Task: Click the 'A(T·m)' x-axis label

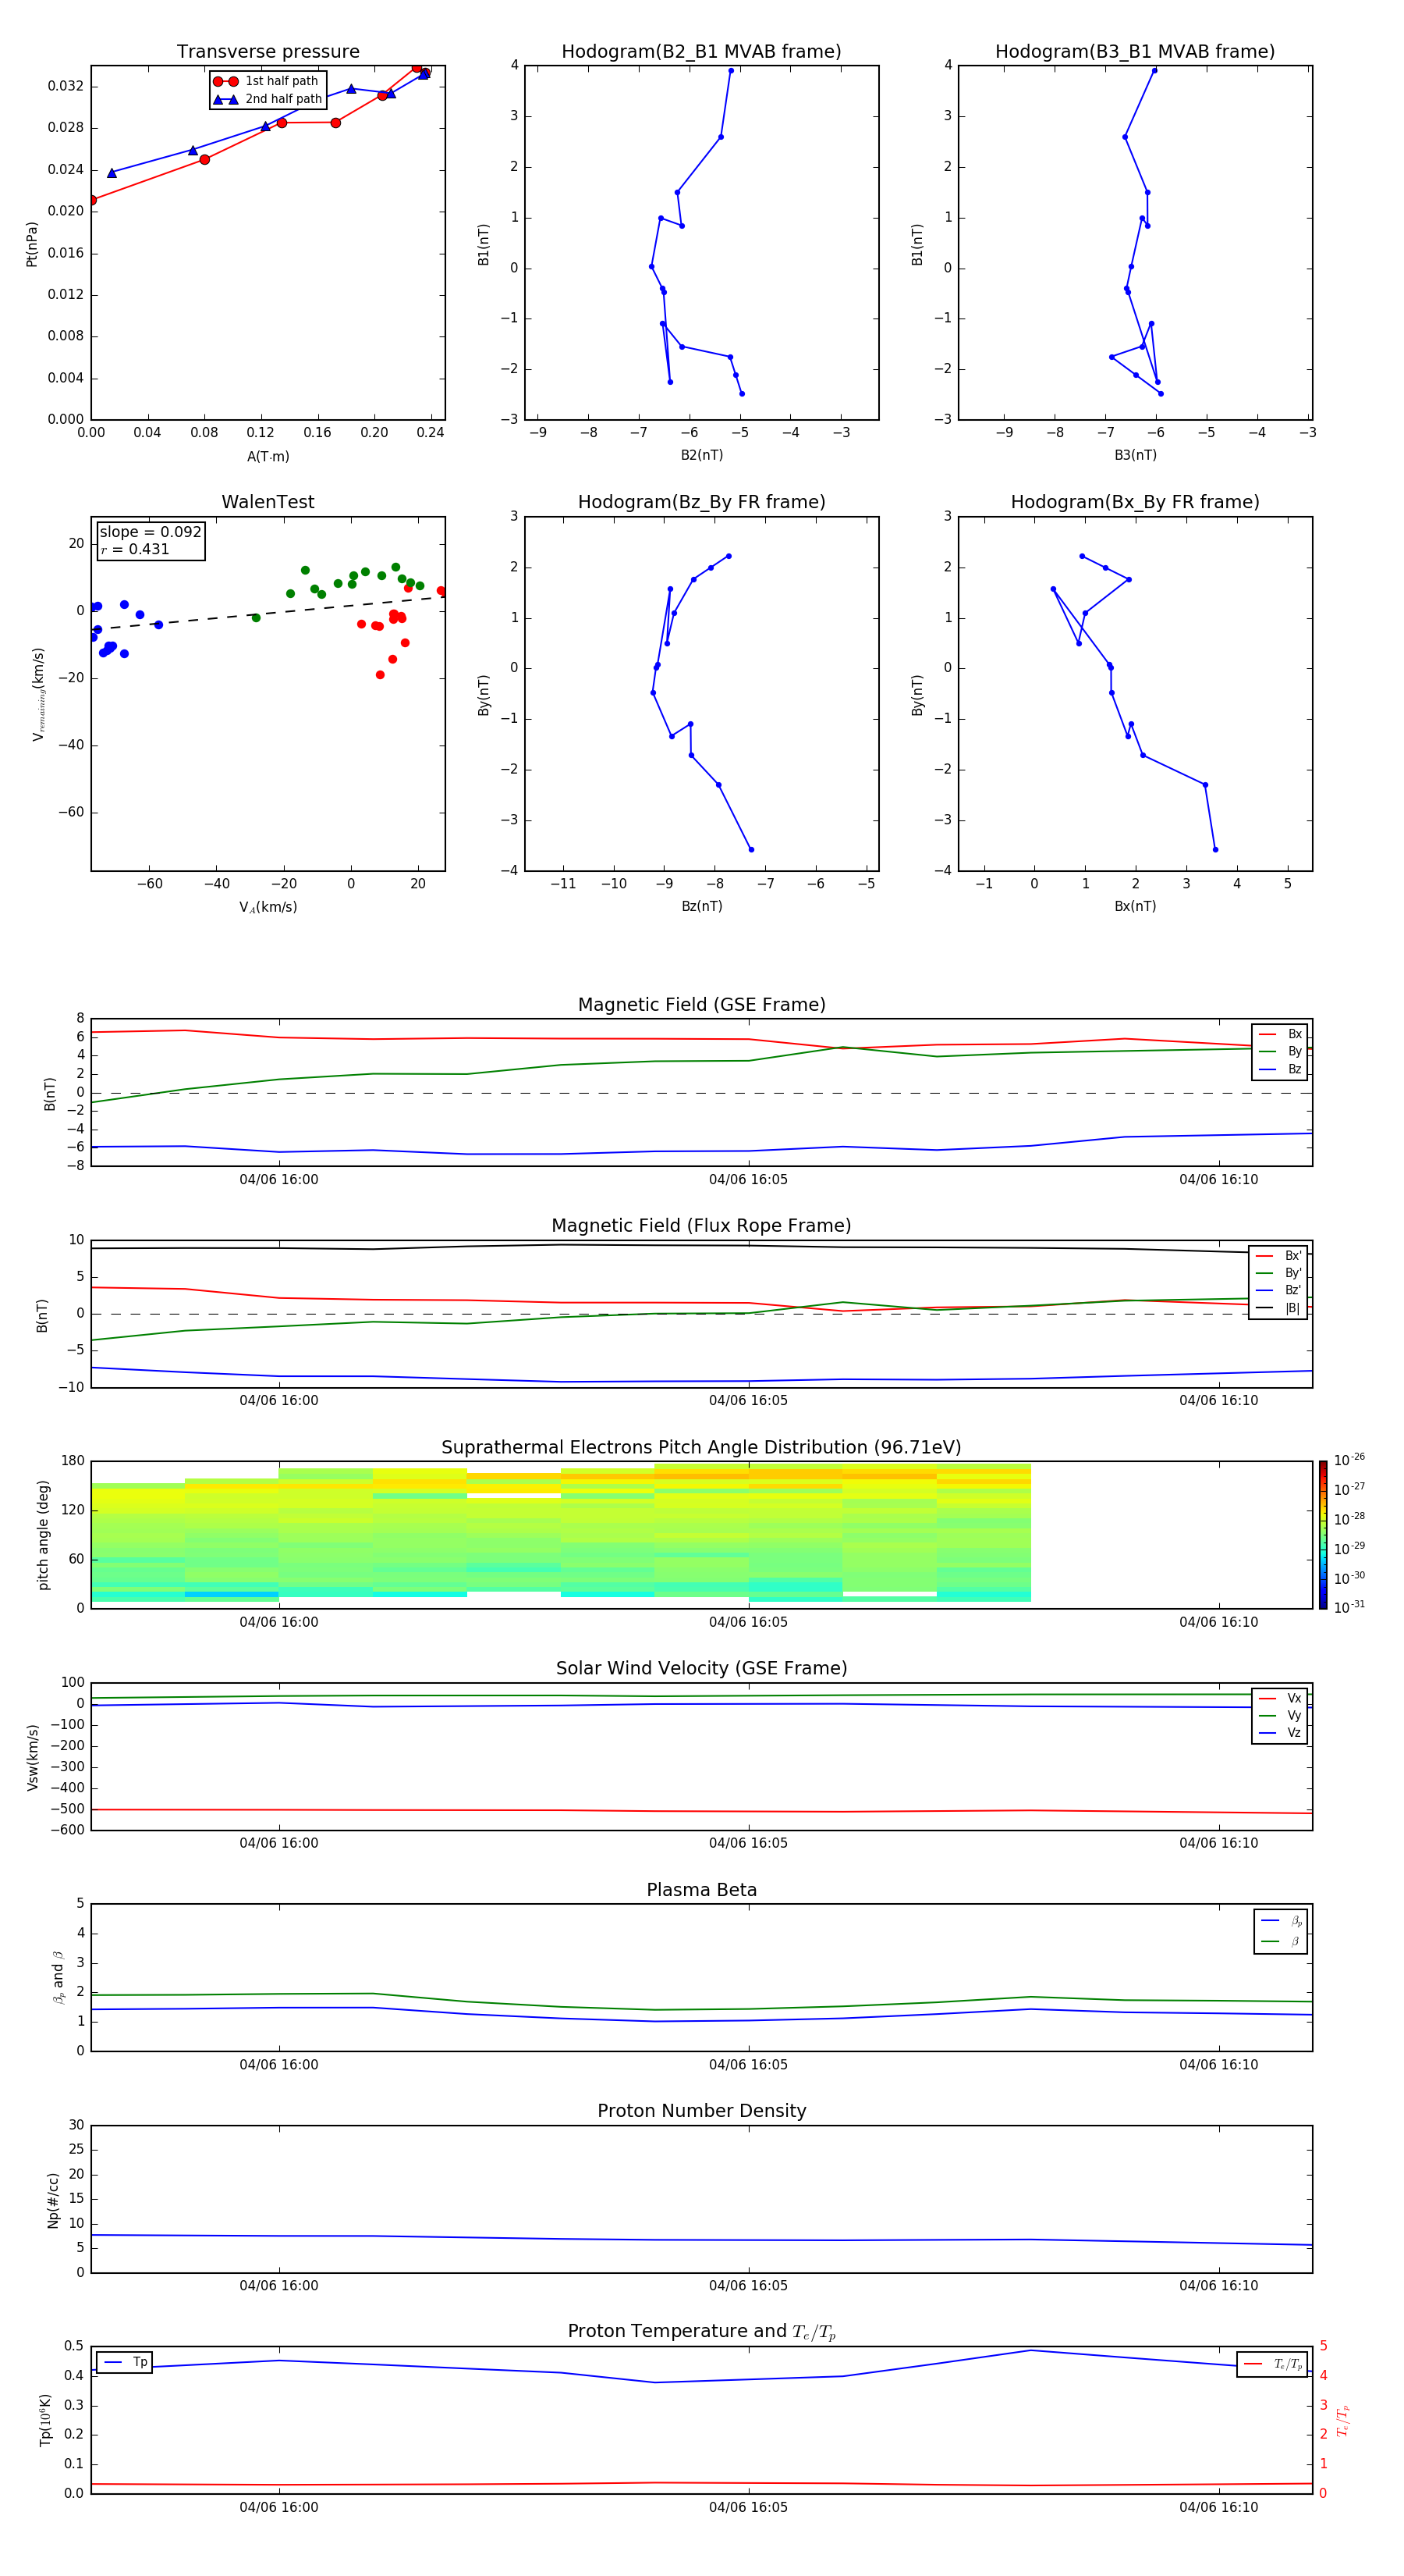Action: (268, 457)
